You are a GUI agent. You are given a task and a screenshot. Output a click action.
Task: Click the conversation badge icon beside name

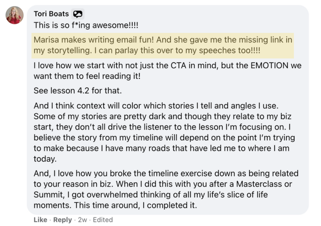[78, 14]
